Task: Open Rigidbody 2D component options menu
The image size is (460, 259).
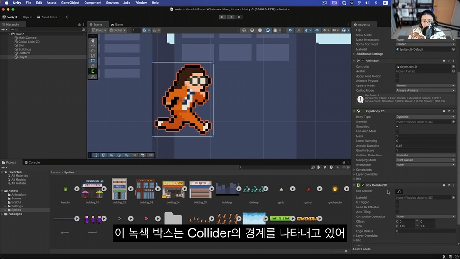Action: pyautogui.click(x=454, y=111)
